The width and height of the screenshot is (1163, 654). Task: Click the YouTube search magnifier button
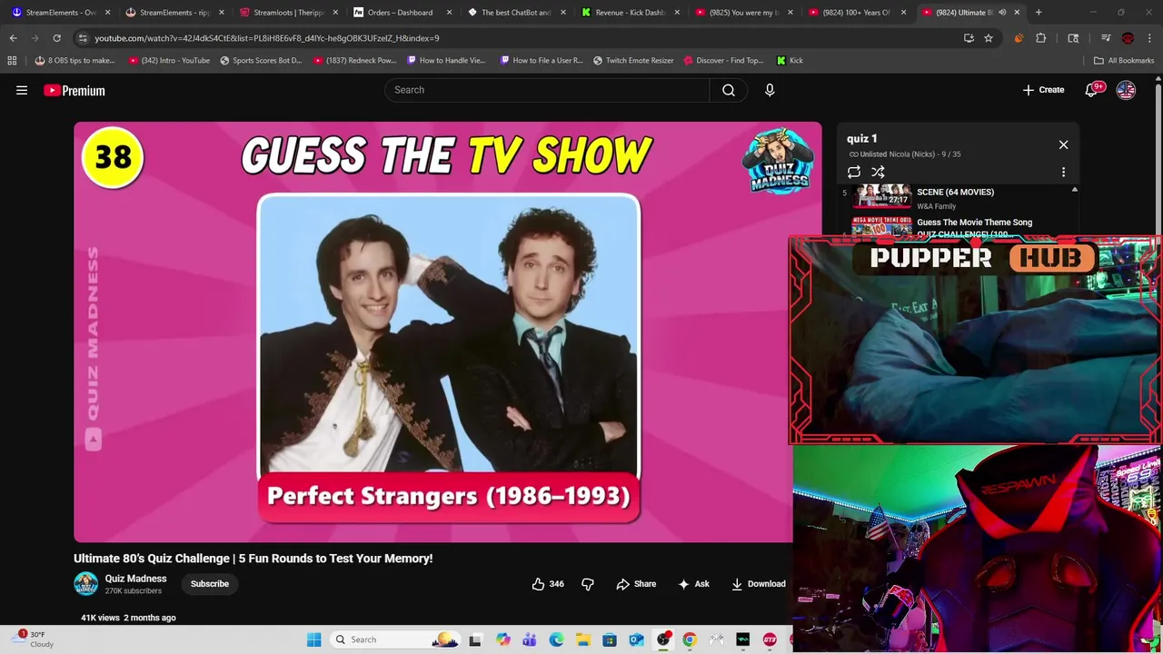click(x=729, y=90)
